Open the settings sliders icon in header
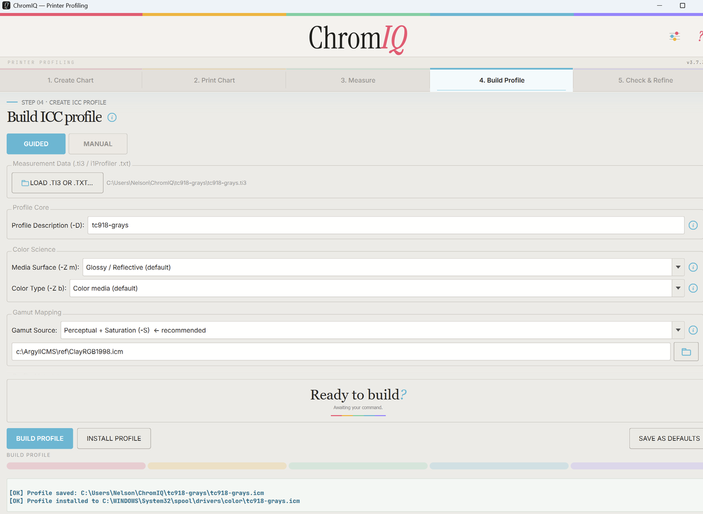Screen dimensions: 703x514 coord(674,36)
